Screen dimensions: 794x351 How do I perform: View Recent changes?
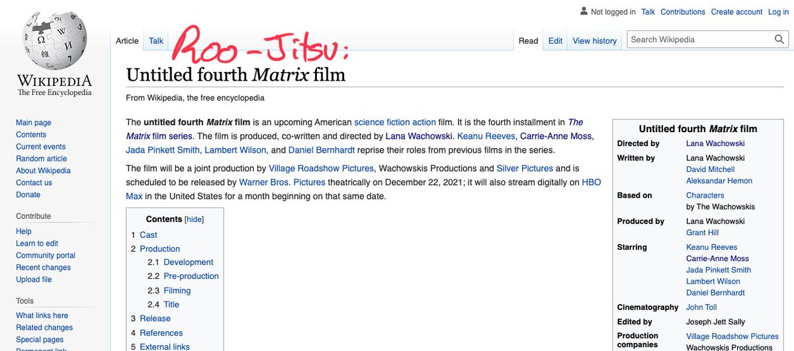[x=43, y=267]
